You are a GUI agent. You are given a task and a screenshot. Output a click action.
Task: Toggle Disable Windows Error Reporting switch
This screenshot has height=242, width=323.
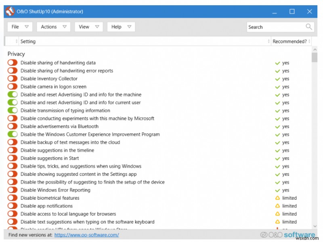[13, 190]
